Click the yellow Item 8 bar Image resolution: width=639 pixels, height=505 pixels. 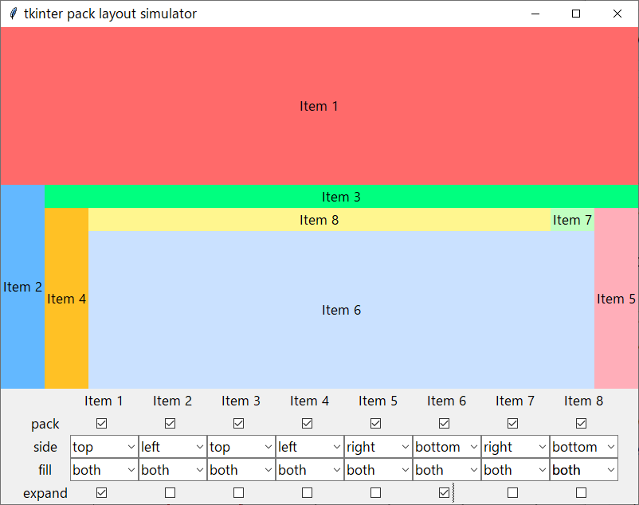(x=319, y=220)
